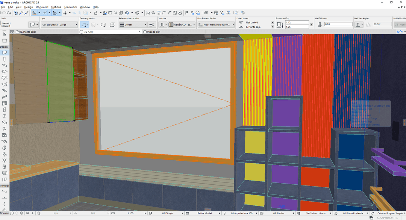Select the Arrow tool in the toolbox
Screen dimensions: 406x220
(5, 35)
